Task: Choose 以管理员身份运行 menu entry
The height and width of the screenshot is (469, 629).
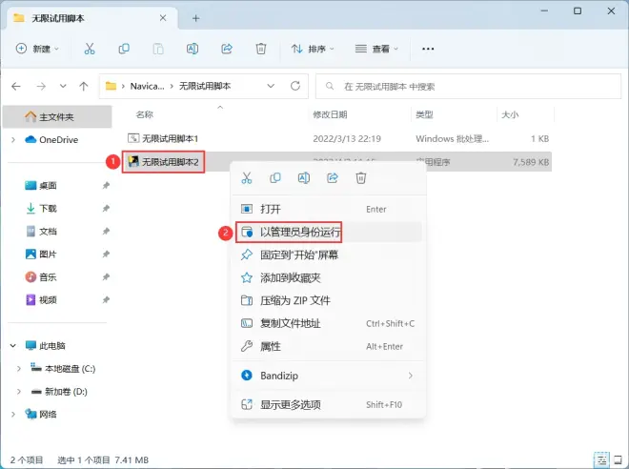Action: [x=328, y=232]
